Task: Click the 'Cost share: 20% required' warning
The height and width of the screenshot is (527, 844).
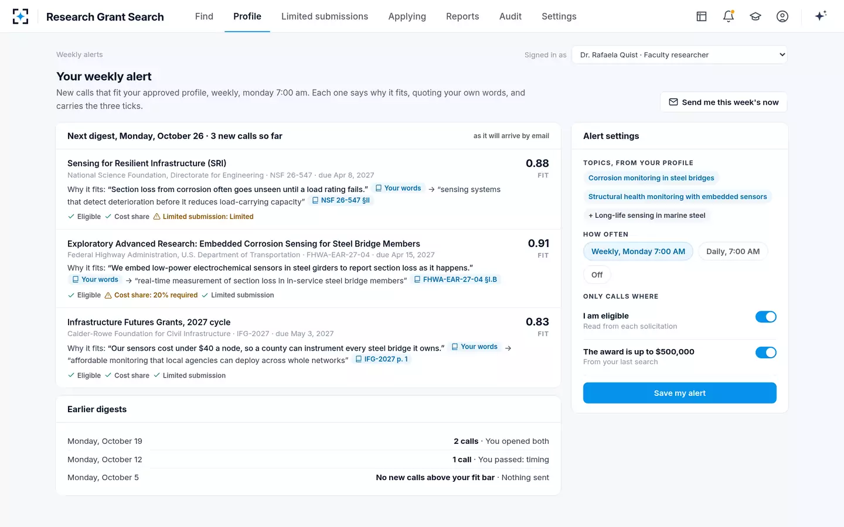Action: point(151,295)
